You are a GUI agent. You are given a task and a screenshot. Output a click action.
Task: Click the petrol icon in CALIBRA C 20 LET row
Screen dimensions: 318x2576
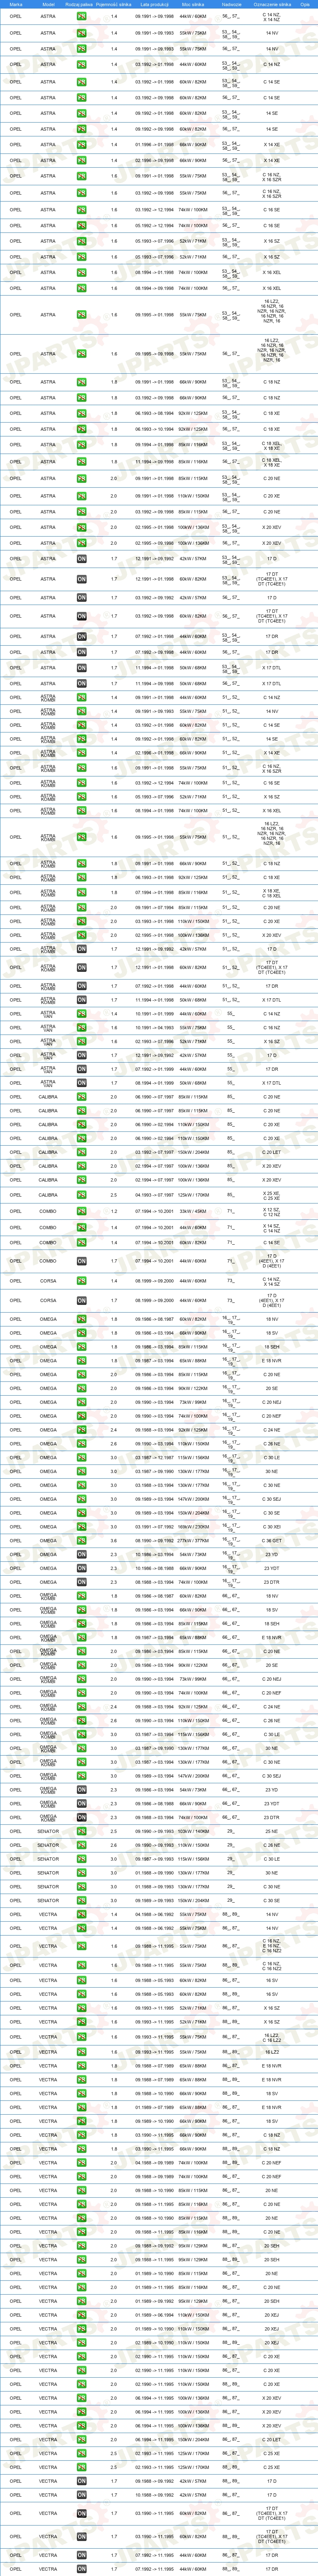(x=82, y=1152)
